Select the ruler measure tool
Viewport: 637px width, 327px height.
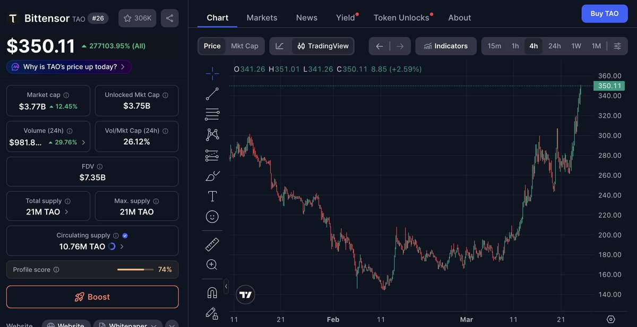[212, 244]
